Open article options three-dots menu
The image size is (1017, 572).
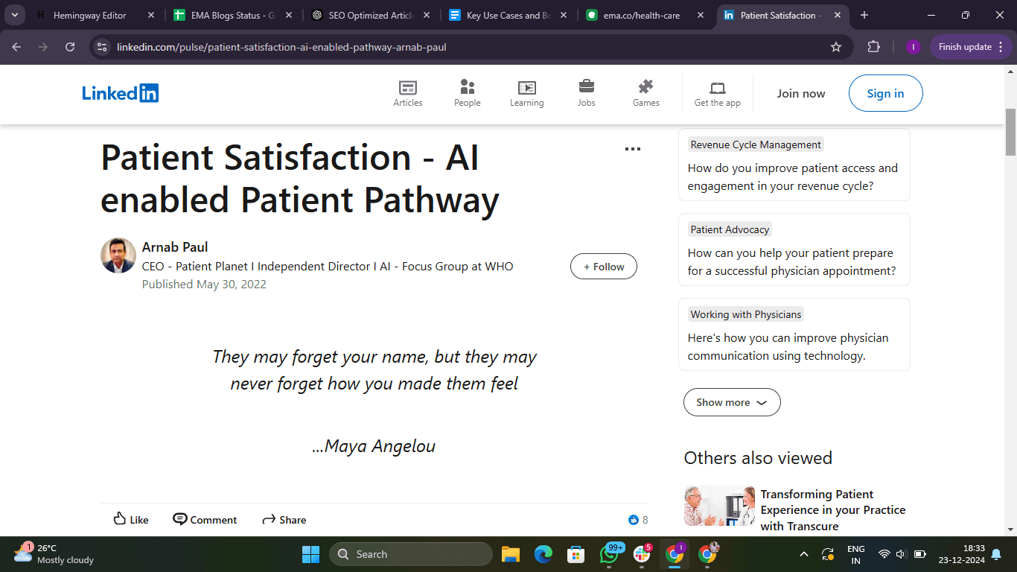[633, 149]
